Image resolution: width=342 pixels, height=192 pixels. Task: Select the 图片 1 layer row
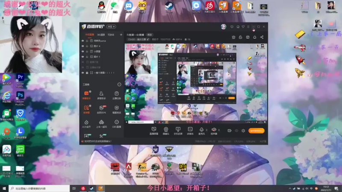pos(102,57)
